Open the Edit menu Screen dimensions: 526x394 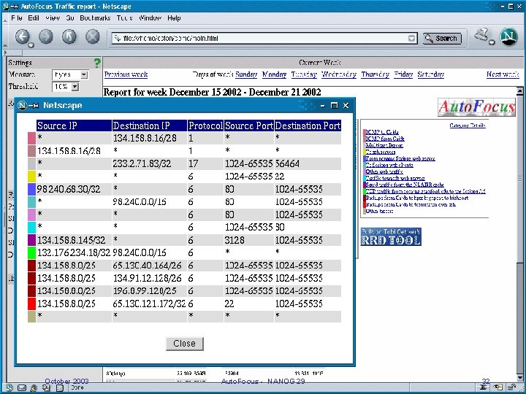tap(34, 18)
